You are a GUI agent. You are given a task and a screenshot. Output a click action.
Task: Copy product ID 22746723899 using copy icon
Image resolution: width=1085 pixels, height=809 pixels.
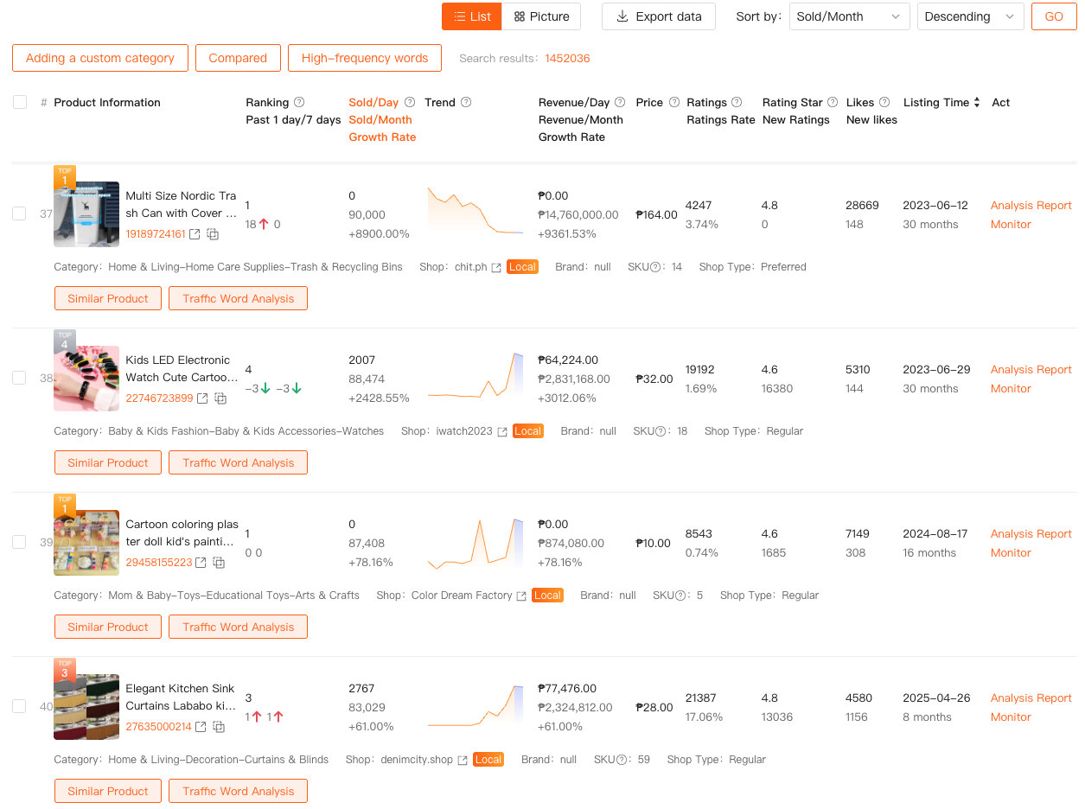pos(220,398)
